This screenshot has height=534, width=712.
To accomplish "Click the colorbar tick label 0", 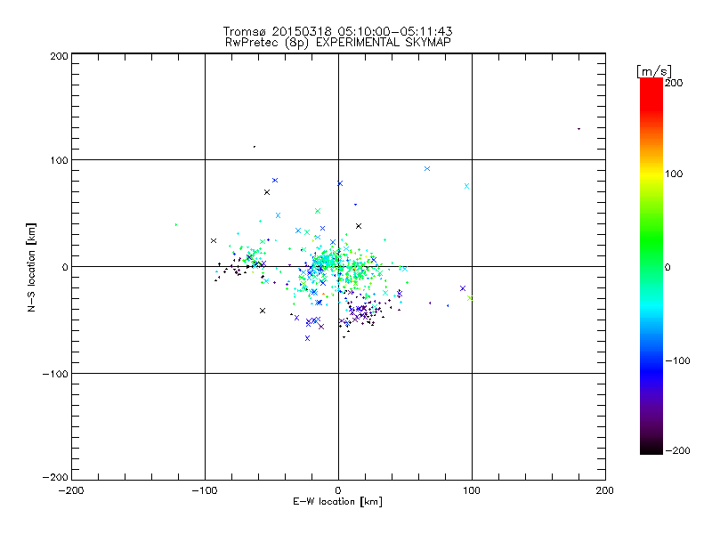I will (x=667, y=267).
